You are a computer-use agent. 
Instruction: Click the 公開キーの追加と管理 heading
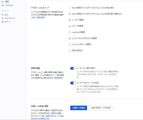(x=40, y=106)
